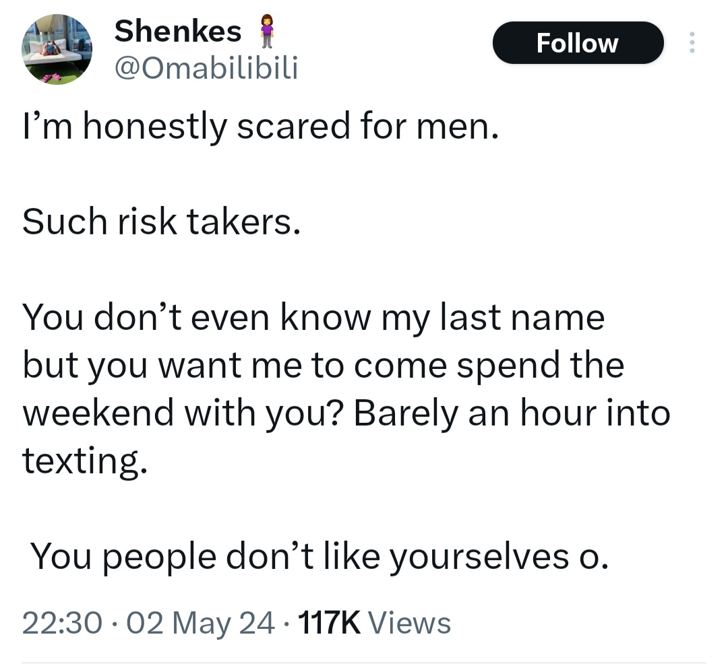Click the word "texting."

tap(84, 461)
